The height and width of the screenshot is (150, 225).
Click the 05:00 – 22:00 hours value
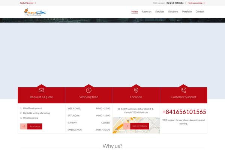[103, 108]
